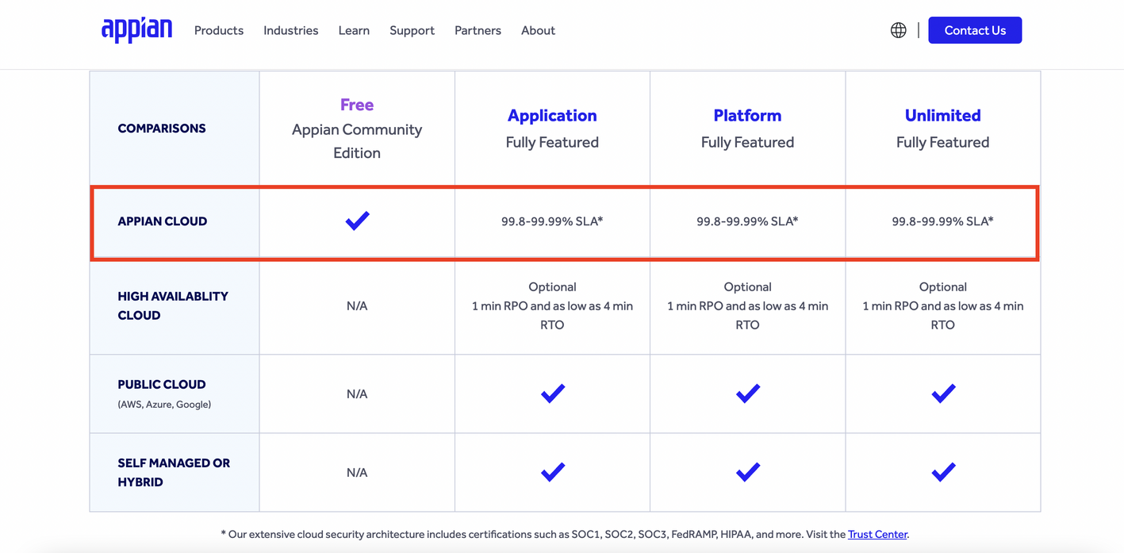Expand the Support navigation menu

click(412, 30)
